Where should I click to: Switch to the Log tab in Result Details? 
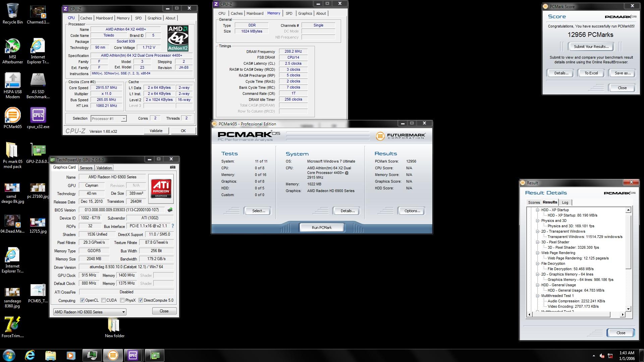[x=565, y=202]
